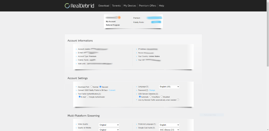Image resolution: width=269 pixels, height=131 pixels.
Task: Open Premium Offers in the top navigation
Action: (x=147, y=6)
